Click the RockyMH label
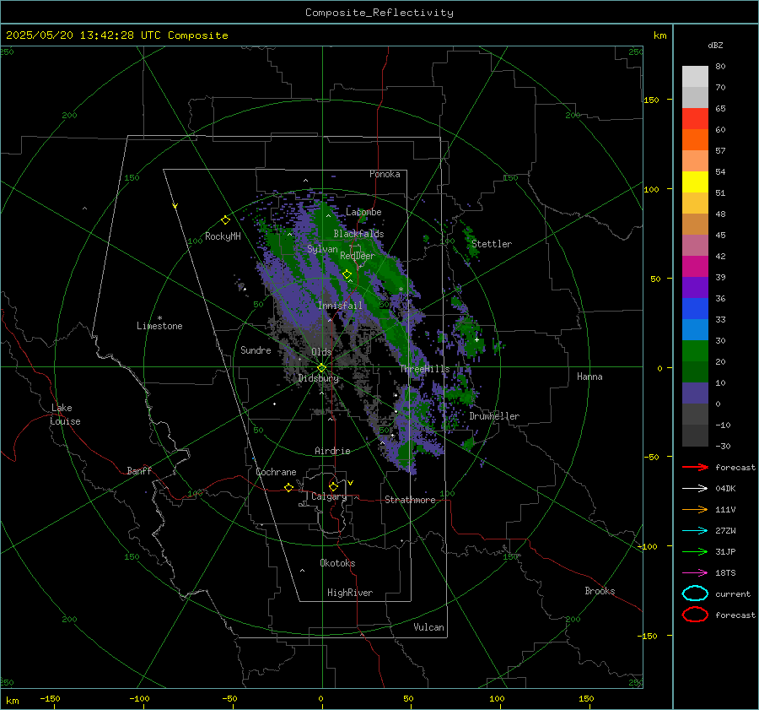The height and width of the screenshot is (710, 759). click(223, 236)
